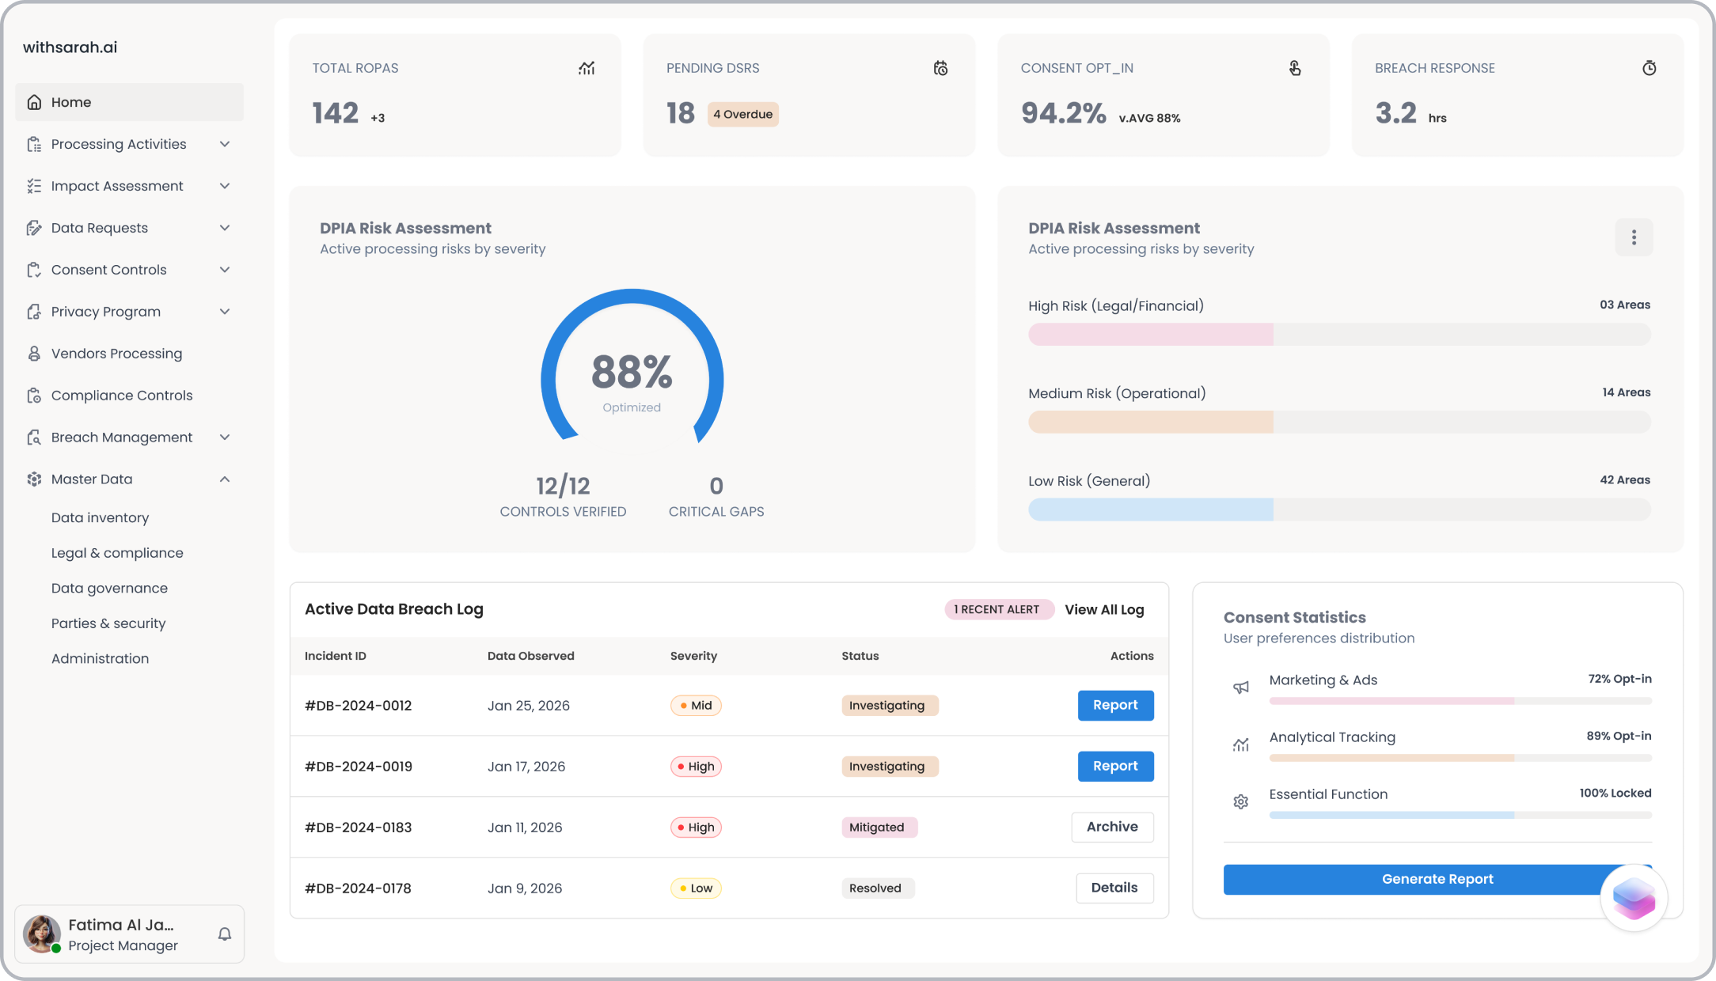Click the Compliance Controls icon
This screenshot has width=1716, height=981.
34,396
